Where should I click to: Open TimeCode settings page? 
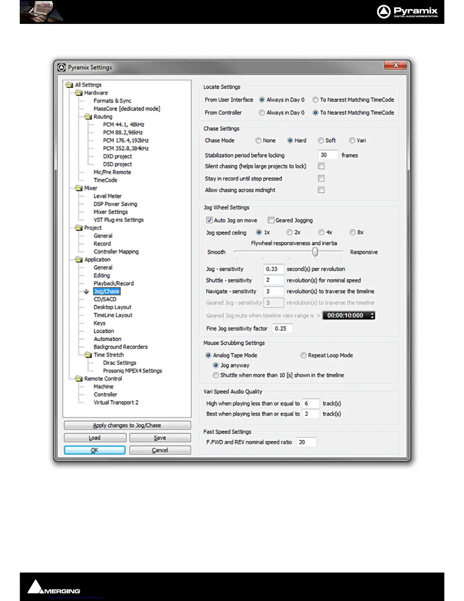coord(105,180)
